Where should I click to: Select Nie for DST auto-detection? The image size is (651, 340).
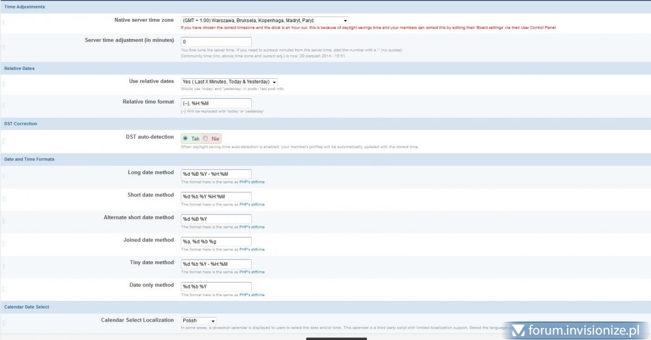pos(206,139)
